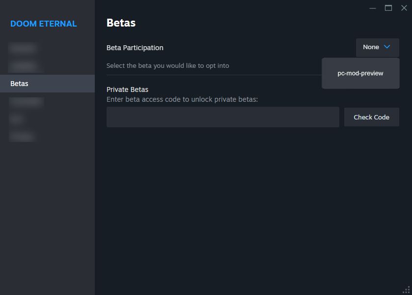
Task: Open the last blurred sidebar item
Action: 22,136
